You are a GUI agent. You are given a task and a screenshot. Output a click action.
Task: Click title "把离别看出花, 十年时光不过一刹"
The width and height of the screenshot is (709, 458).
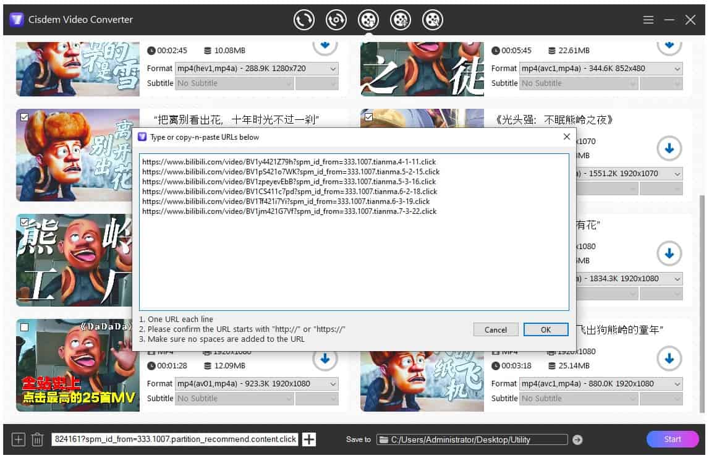pos(236,120)
